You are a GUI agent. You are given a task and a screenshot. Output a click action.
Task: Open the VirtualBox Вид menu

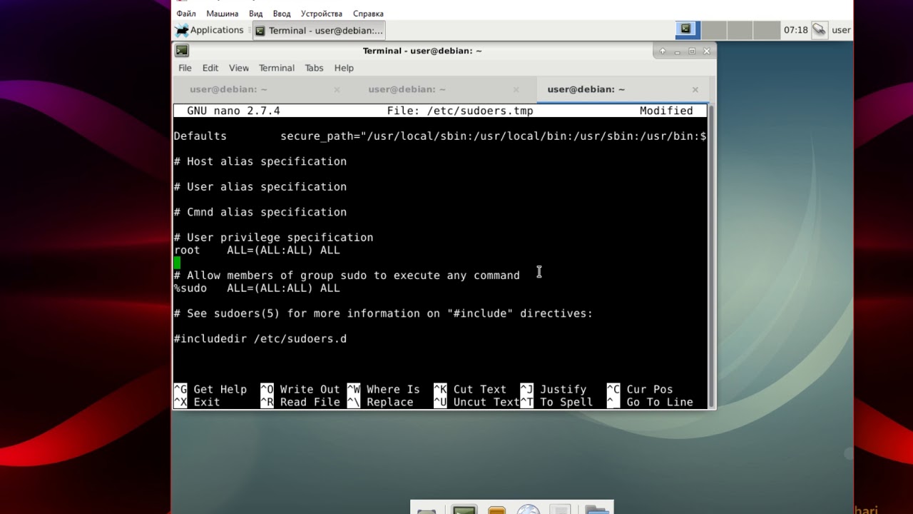pos(256,14)
